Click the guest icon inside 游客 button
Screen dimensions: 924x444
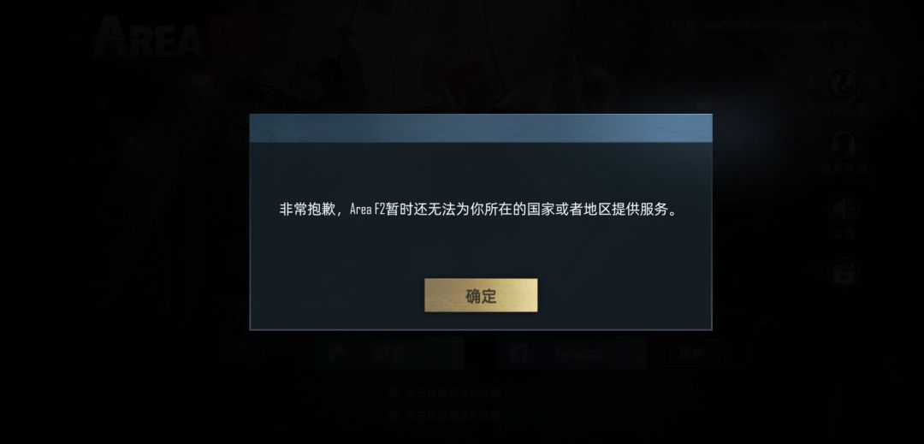tap(336, 352)
